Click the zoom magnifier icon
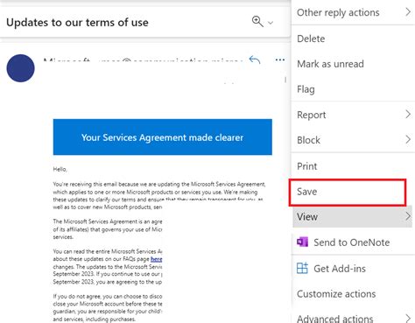Screen dimensions: 415x323 click(x=257, y=22)
